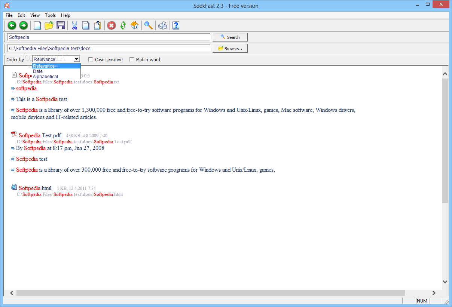This screenshot has width=452, height=307.
Task: Enable the Match word checkbox
Action: pos(132,59)
